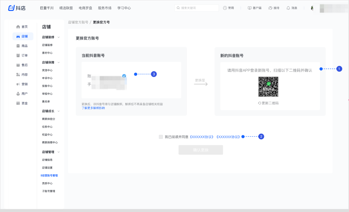Viewport: 349px width, 212px height.
Task: Switch to 电商罗盘 top menu
Action: point(86,8)
